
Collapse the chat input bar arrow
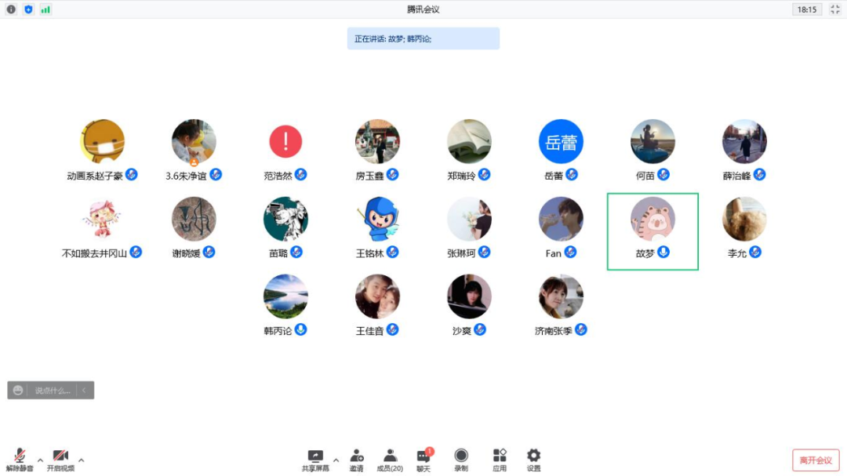pos(85,390)
